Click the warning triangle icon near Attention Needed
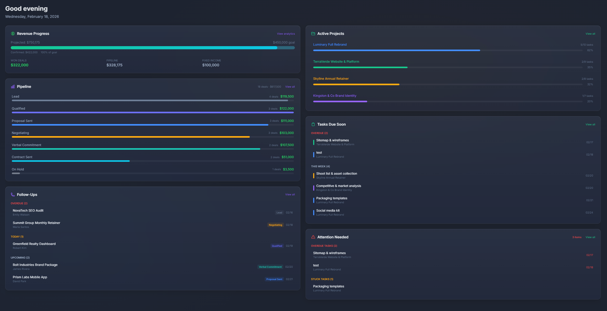The image size is (607, 311). tap(313, 237)
